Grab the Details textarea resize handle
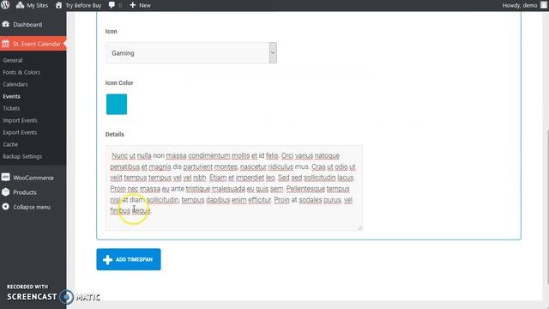 (x=360, y=227)
